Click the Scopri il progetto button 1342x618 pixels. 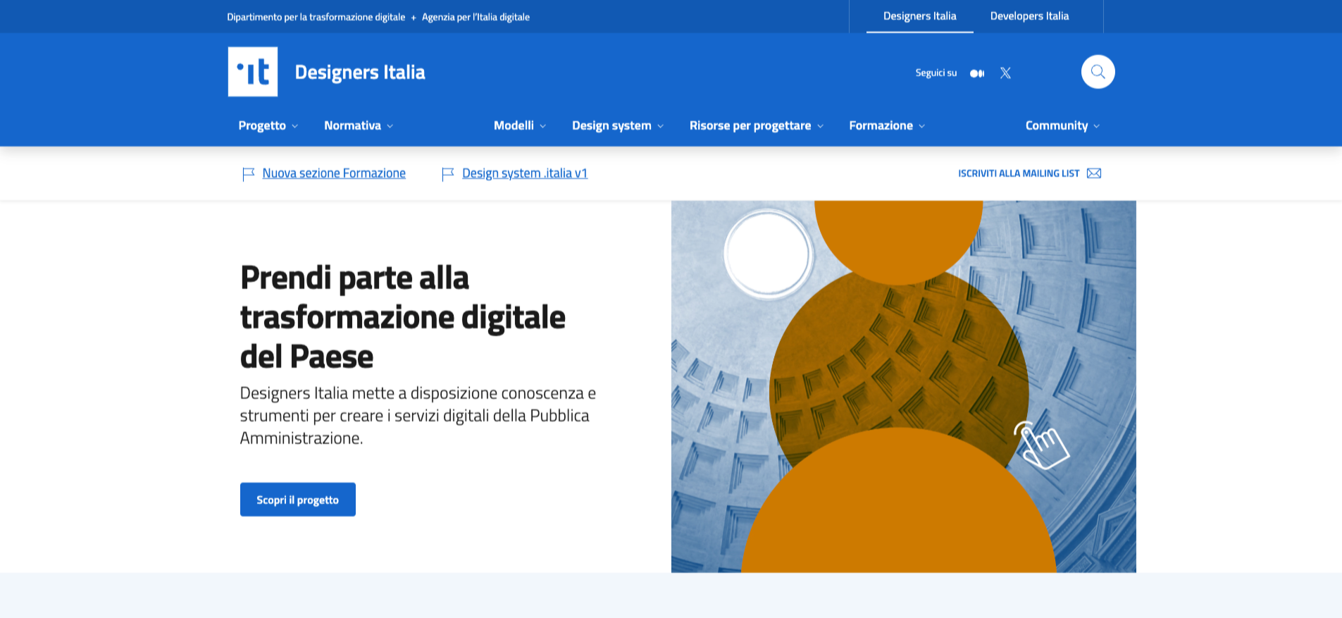click(298, 500)
